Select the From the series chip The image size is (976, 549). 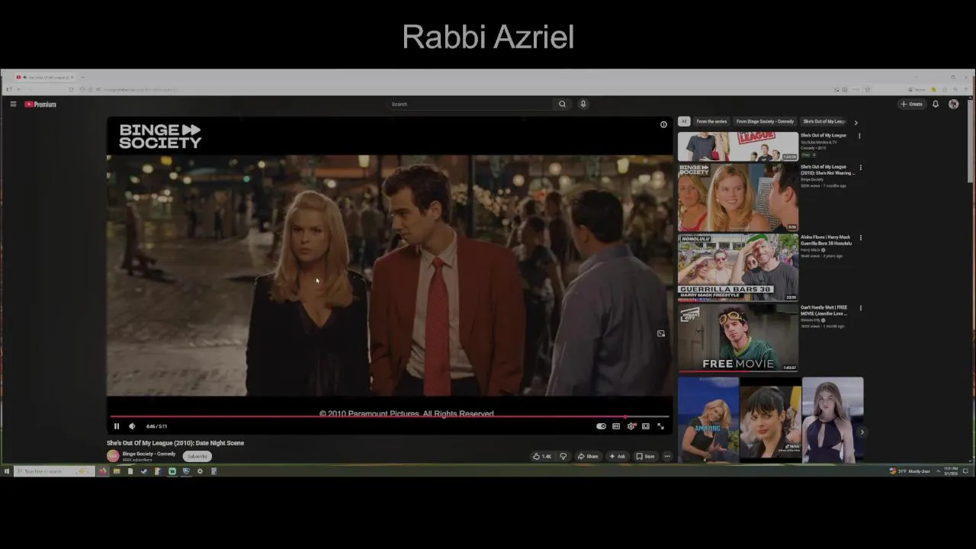click(x=711, y=121)
